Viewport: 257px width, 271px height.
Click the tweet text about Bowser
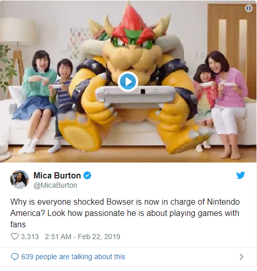[x=125, y=213]
